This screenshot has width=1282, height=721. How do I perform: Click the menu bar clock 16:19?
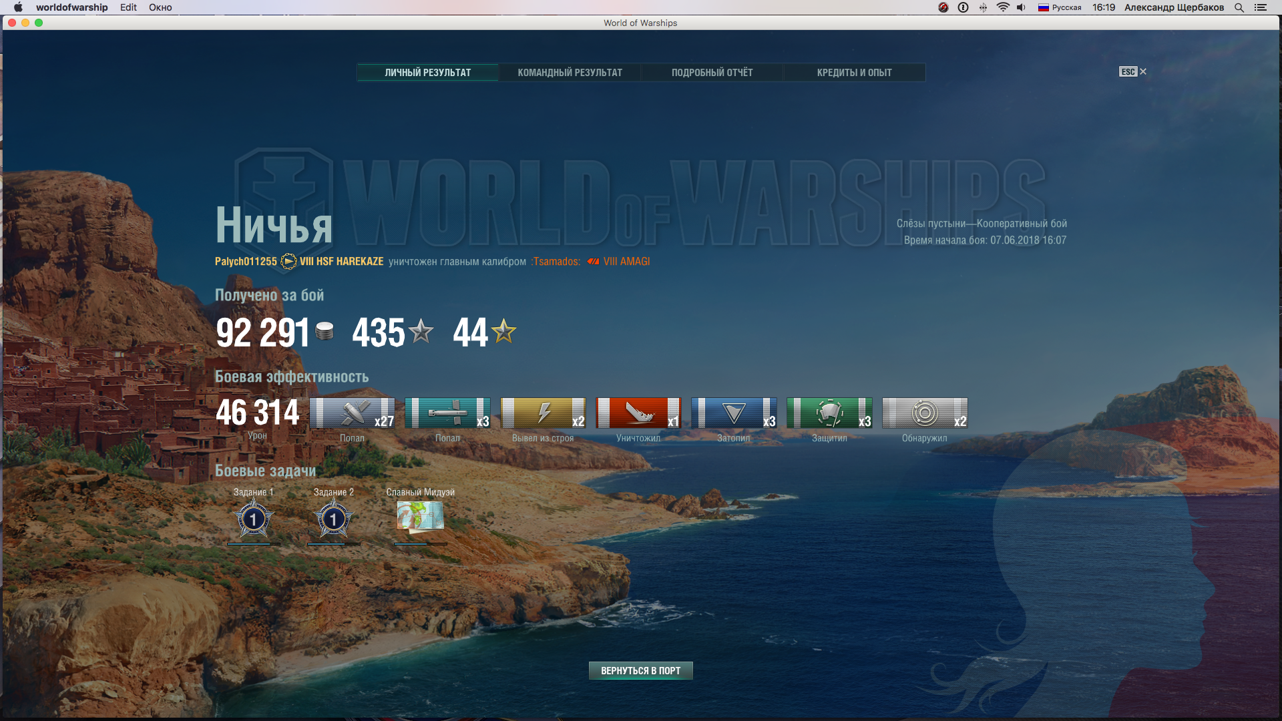tap(1104, 7)
